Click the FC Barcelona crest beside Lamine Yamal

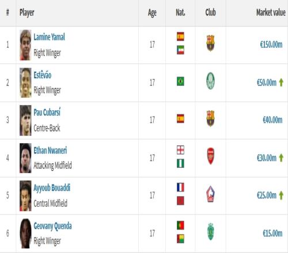click(x=210, y=43)
